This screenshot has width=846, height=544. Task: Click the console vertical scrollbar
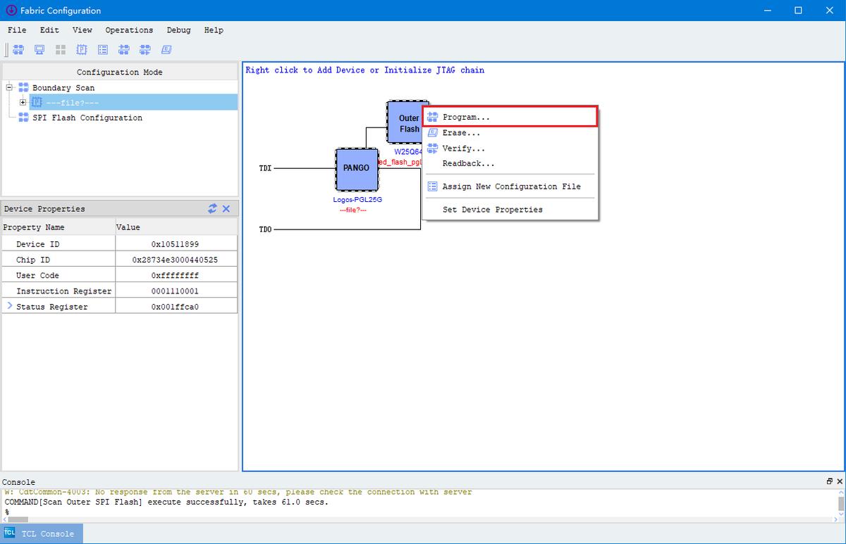point(841,504)
